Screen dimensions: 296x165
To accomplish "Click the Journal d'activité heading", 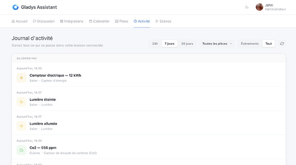I will tap(32, 38).
